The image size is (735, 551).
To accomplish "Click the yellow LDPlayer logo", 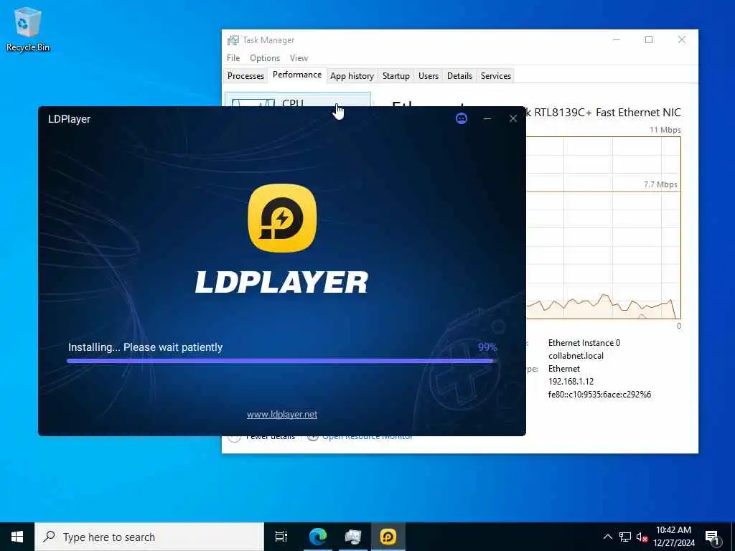I will (x=282, y=218).
